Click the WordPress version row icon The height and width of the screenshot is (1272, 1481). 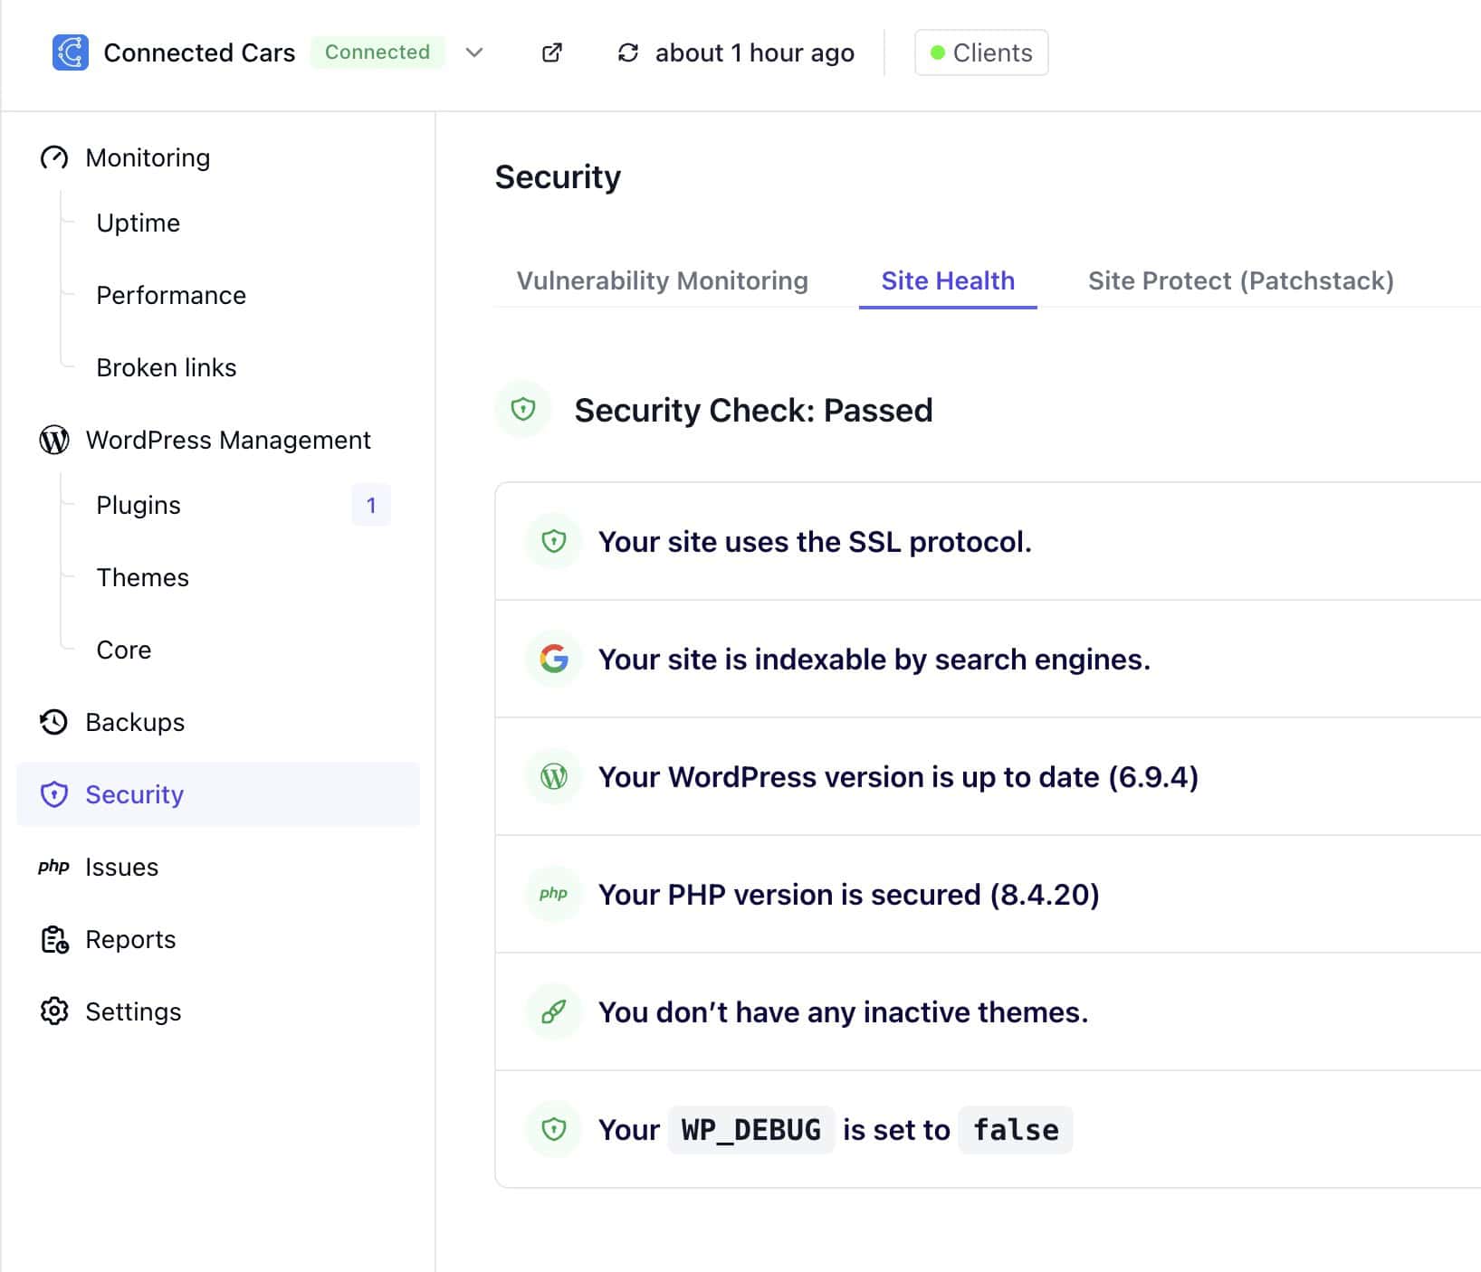point(554,776)
